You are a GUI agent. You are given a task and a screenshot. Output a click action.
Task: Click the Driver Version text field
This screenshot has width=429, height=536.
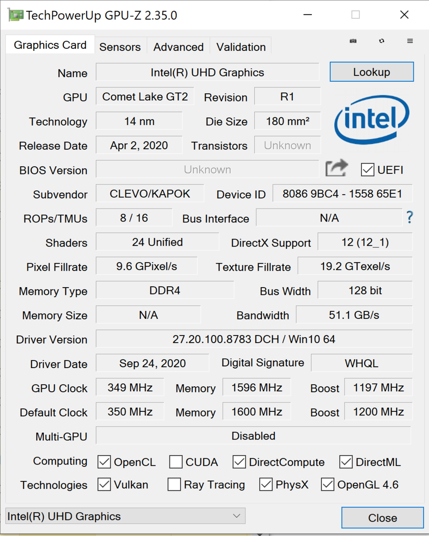coord(254,339)
